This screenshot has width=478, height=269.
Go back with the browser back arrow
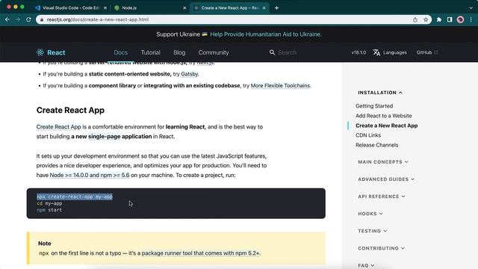pos(7,19)
